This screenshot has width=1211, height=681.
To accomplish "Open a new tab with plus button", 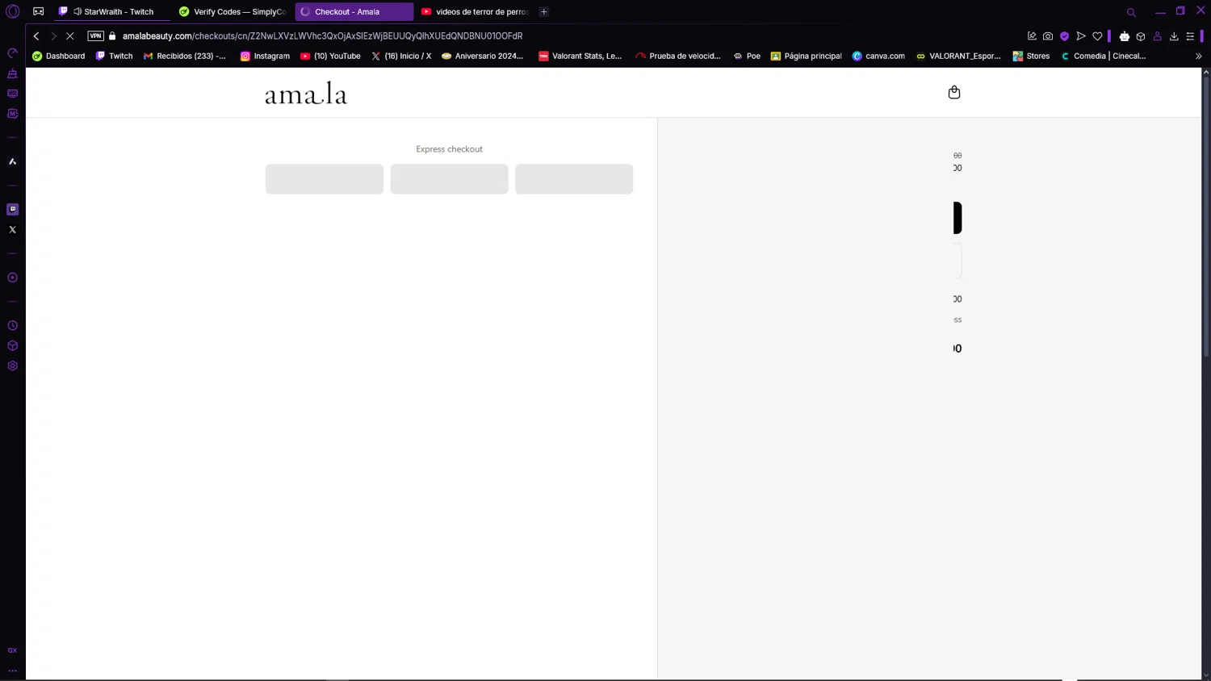I will click(x=544, y=11).
